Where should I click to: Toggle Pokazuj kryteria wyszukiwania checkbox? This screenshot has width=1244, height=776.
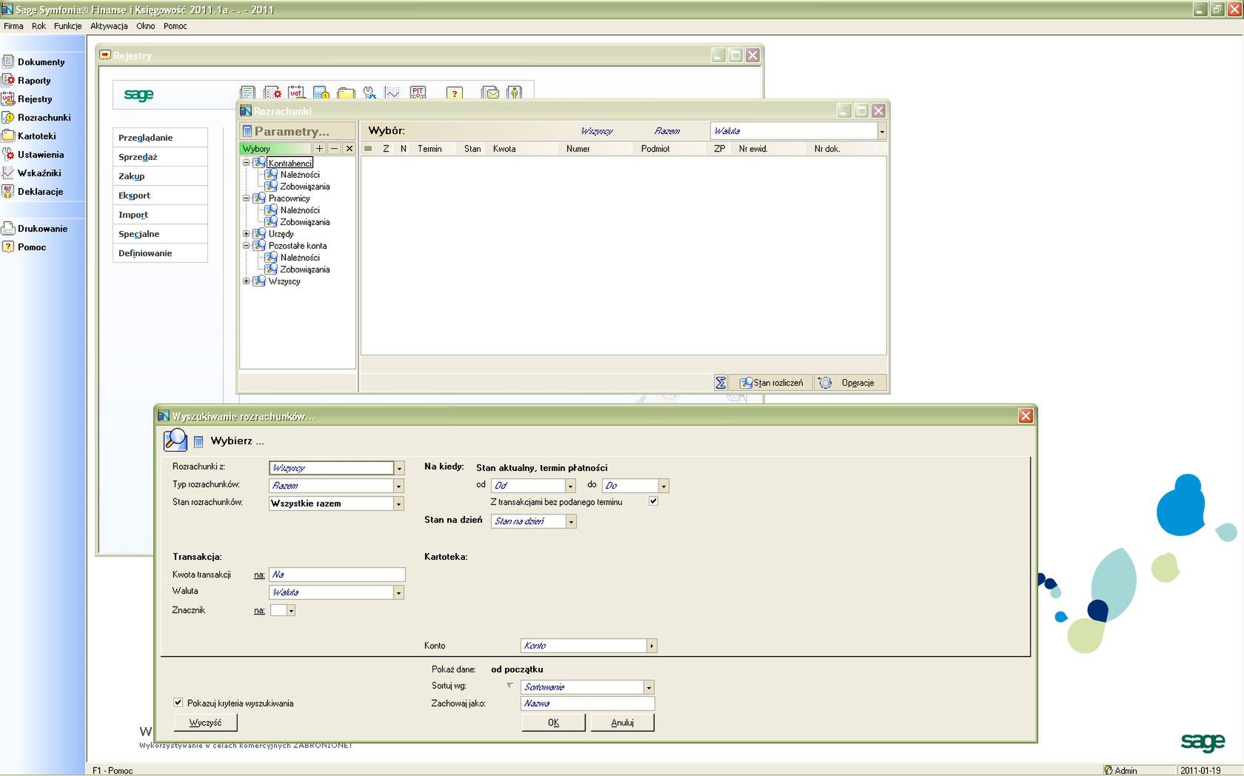pos(178,702)
